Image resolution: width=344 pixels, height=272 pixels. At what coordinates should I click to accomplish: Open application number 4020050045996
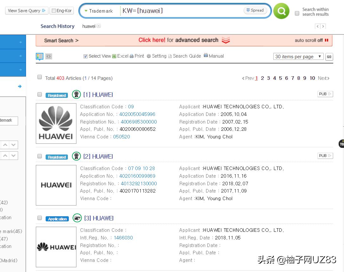pos(137,114)
